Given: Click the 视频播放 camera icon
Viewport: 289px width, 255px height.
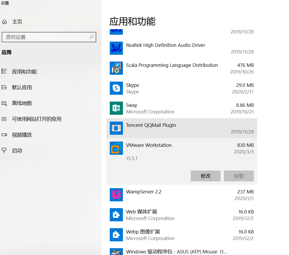Looking at the screenshot, I should point(4,135).
